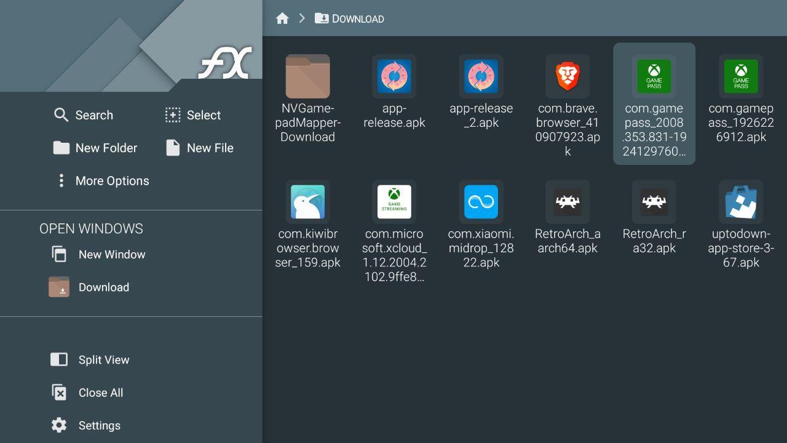Click the FX logo in sidebar header
Viewport: 787px width, 443px height.
226,63
